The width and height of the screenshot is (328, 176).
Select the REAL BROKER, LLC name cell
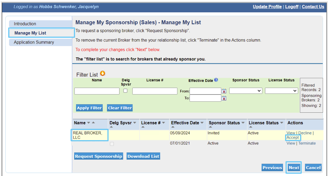click(x=90, y=135)
